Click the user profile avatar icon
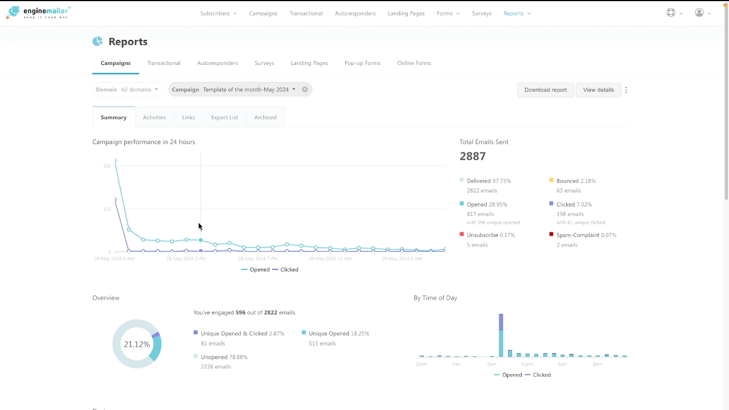This screenshot has width=729, height=410. (699, 12)
